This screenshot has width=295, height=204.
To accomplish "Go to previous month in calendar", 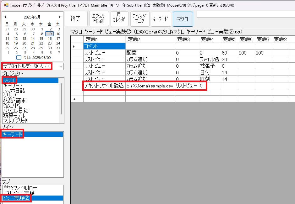I will pyautogui.click(x=5, y=17).
